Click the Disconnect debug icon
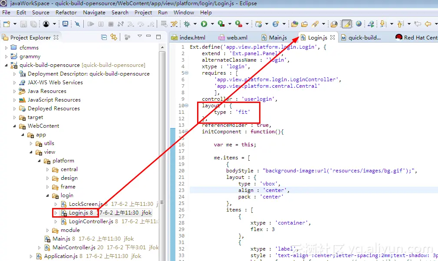 coord(121,24)
